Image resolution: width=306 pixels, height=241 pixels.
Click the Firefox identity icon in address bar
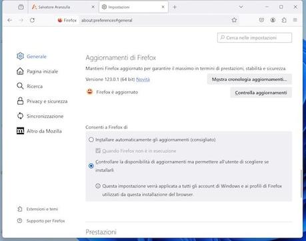click(67, 20)
